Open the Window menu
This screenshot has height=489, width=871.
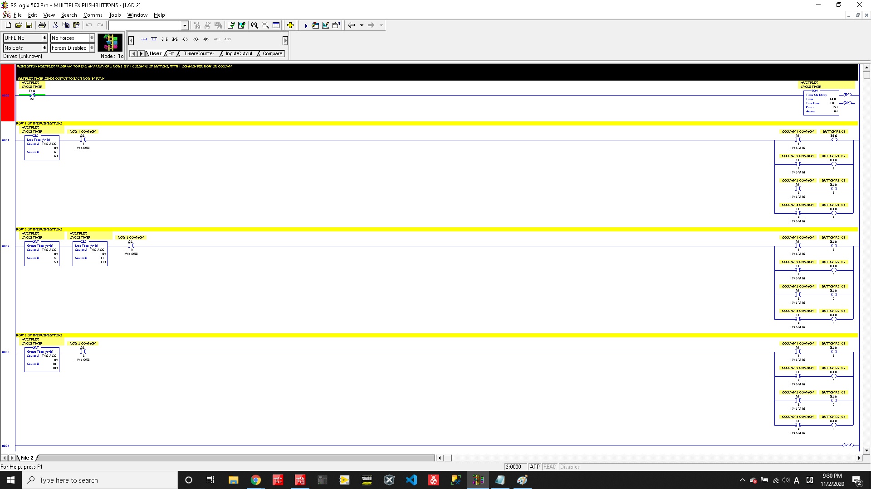(x=137, y=15)
